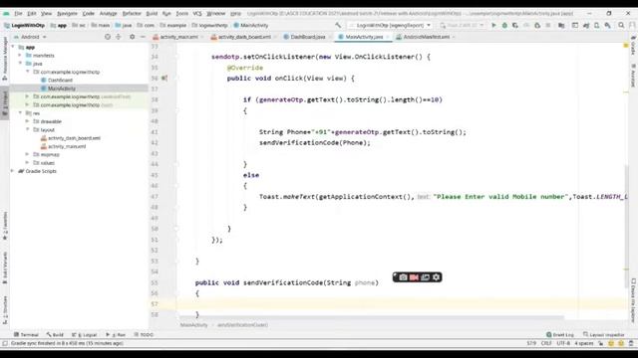Open the Gradle tool window on right edge
The width and height of the screenshot is (638, 358).
[x=633, y=46]
